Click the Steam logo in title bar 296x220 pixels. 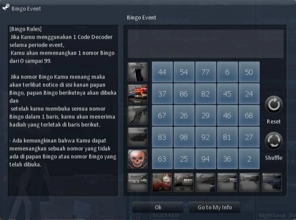pyautogui.click(x=6, y=8)
